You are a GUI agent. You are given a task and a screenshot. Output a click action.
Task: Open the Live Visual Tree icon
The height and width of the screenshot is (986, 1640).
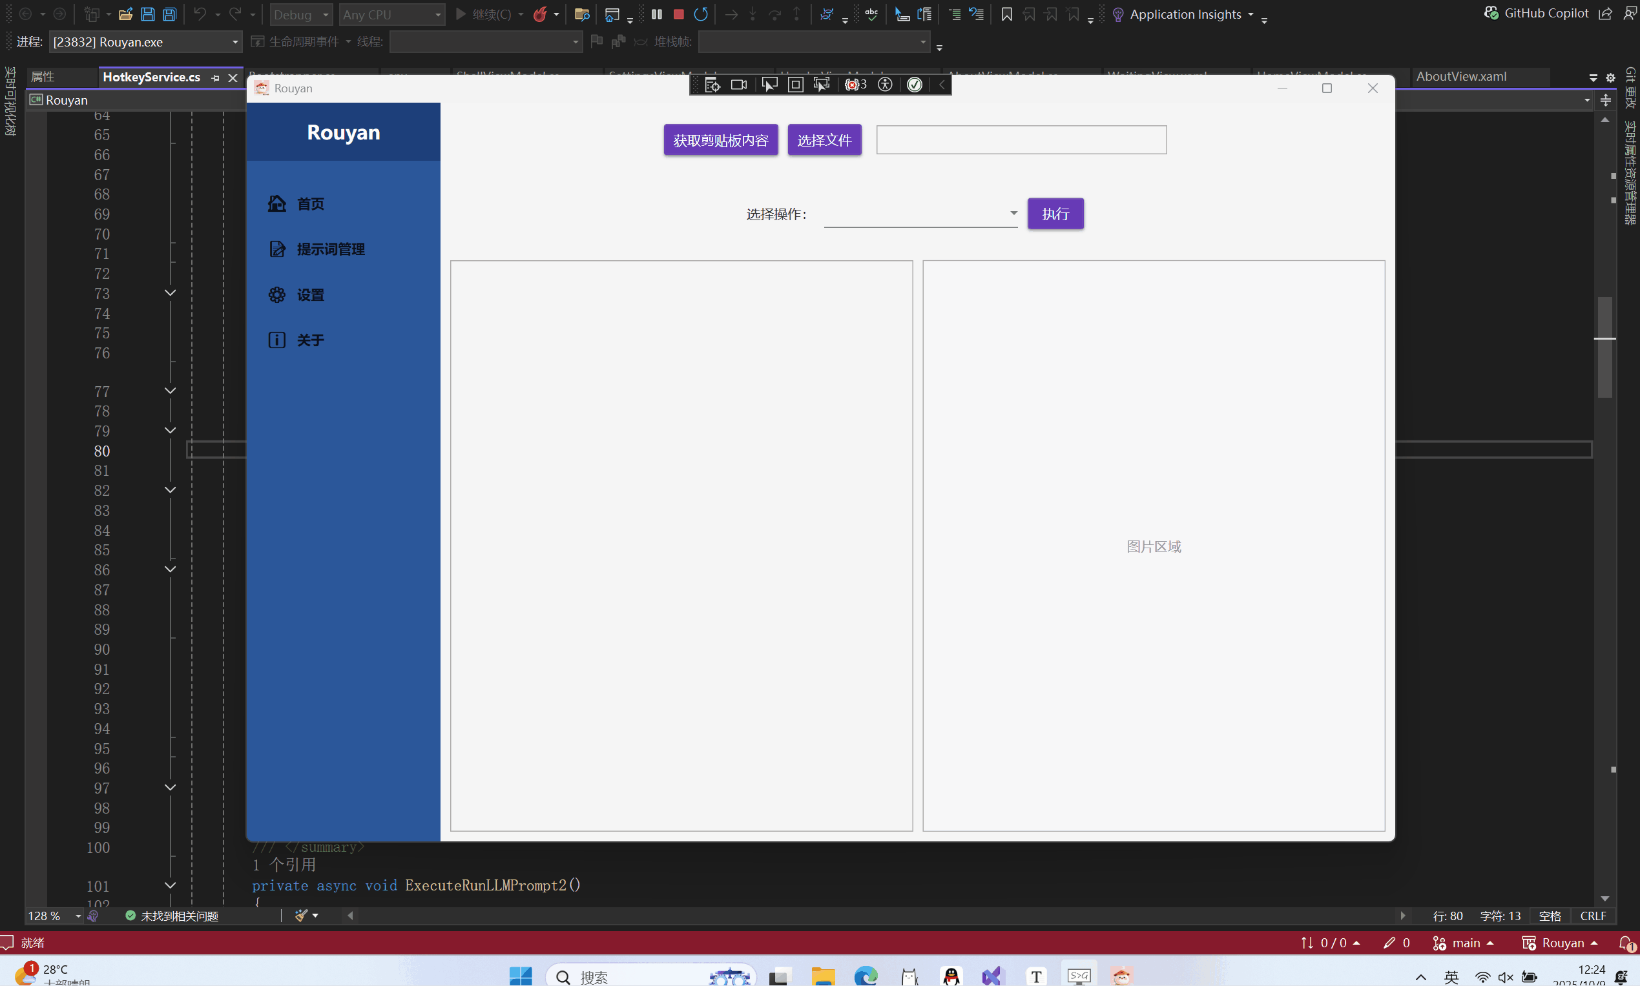click(712, 85)
